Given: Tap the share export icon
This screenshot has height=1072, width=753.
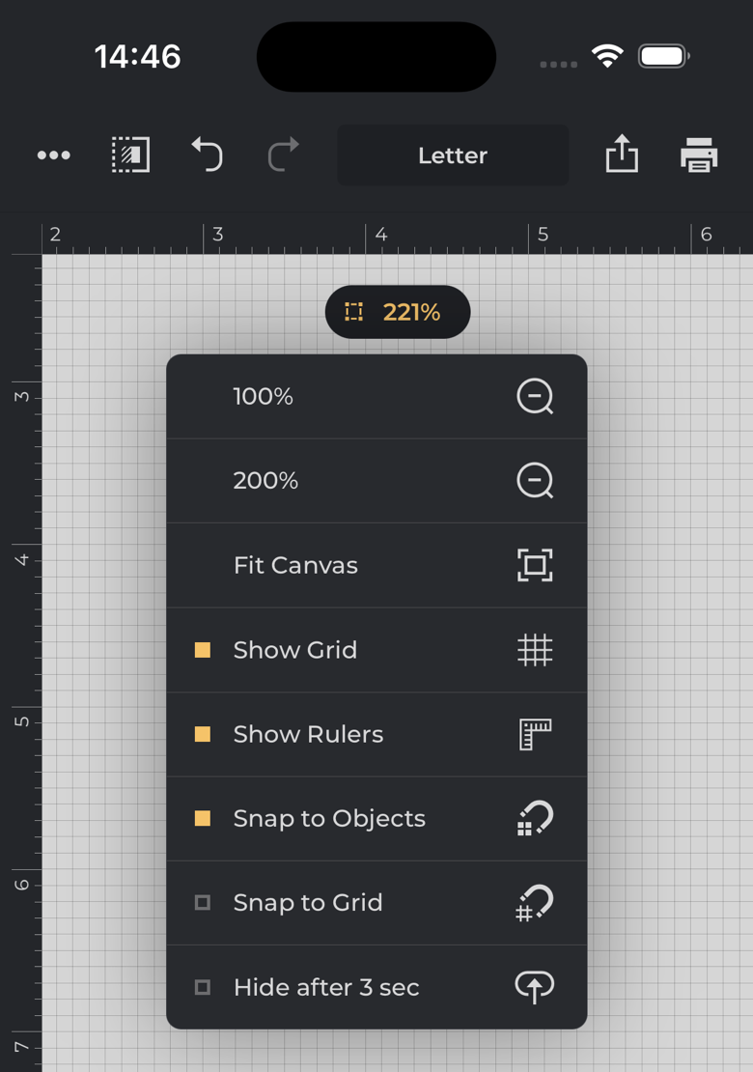Looking at the screenshot, I should click(x=622, y=155).
